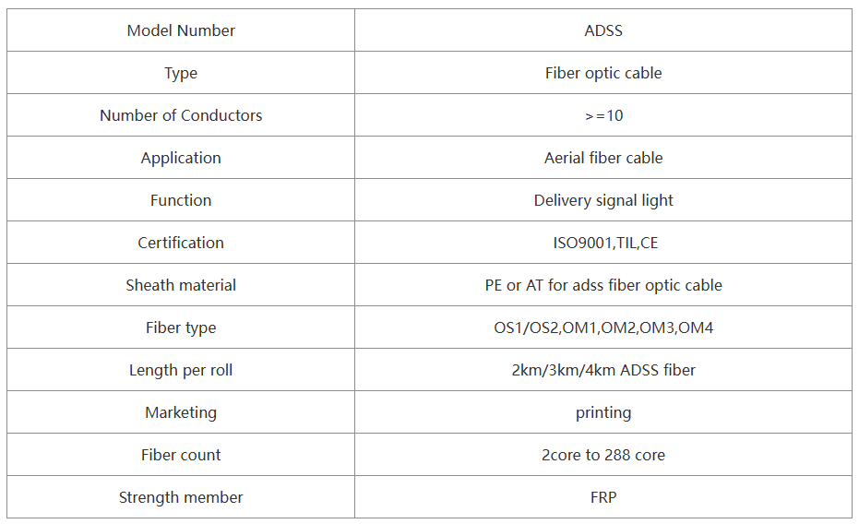Select the FRP strength member value
The width and height of the screenshot is (859, 524).
(x=603, y=497)
